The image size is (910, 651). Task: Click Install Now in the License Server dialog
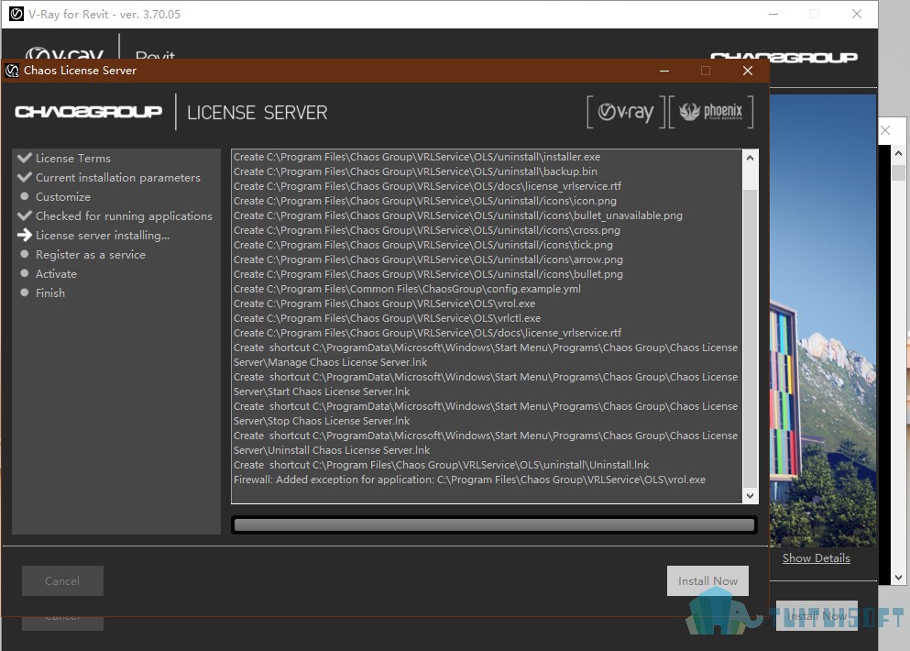click(x=708, y=580)
